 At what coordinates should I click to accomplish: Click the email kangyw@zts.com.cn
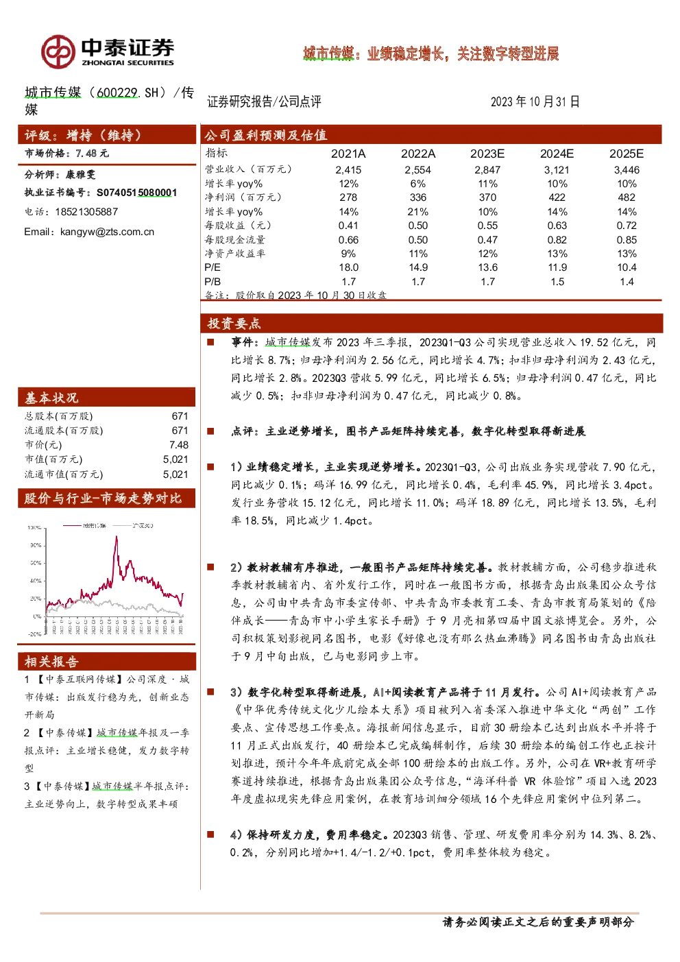click(x=107, y=232)
